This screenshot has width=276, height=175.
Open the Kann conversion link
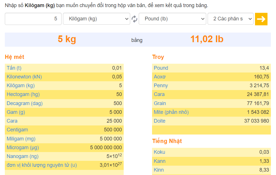[159, 161]
